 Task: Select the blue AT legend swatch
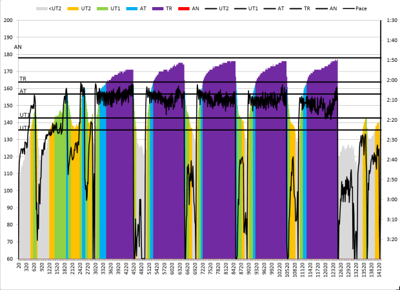tap(134, 8)
